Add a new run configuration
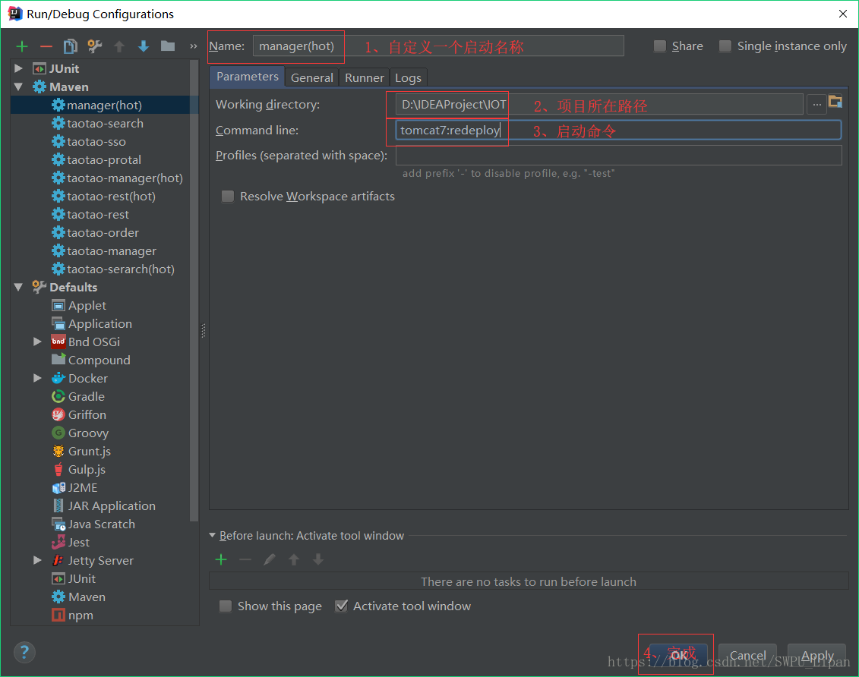 coord(22,46)
